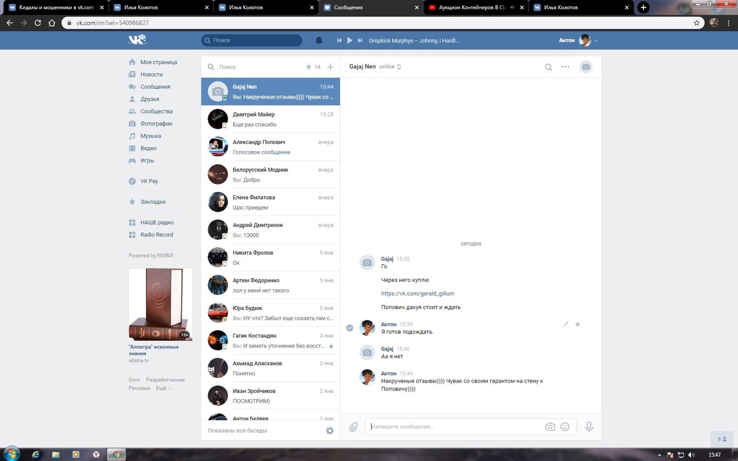Click the microphone voice message icon
This screenshot has height=461, width=738.
coord(589,427)
